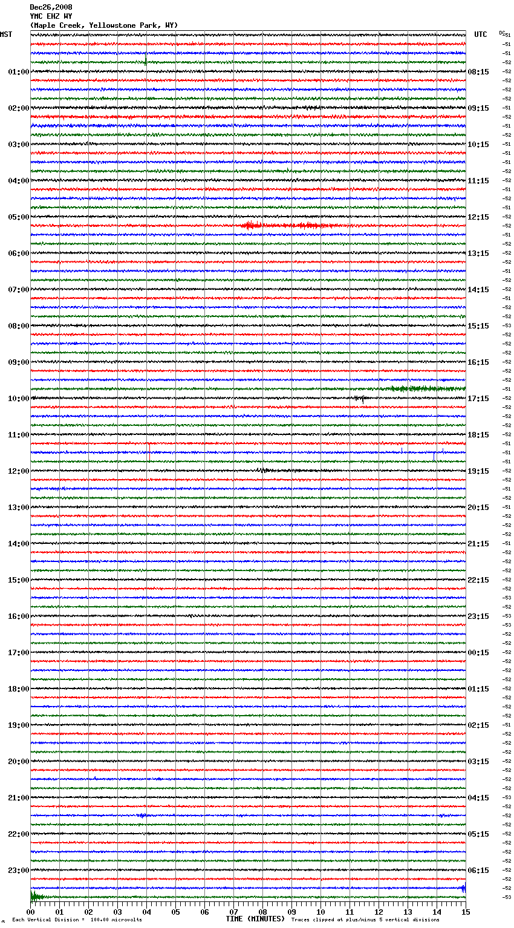This screenshot has height=928, width=514.
Task: Click the UTC timezone header
Action: (x=481, y=34)
